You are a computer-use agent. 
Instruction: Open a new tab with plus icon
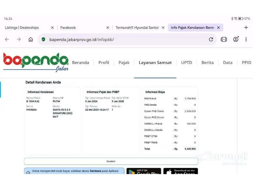(246, 28)
